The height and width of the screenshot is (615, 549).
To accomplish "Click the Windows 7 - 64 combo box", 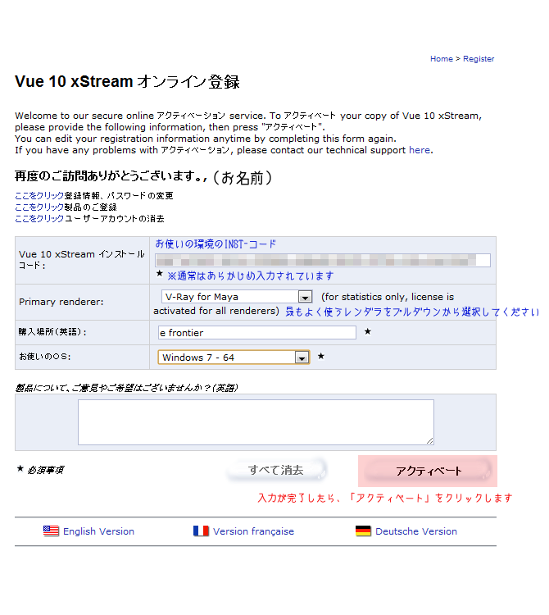I will pos(234,358).
